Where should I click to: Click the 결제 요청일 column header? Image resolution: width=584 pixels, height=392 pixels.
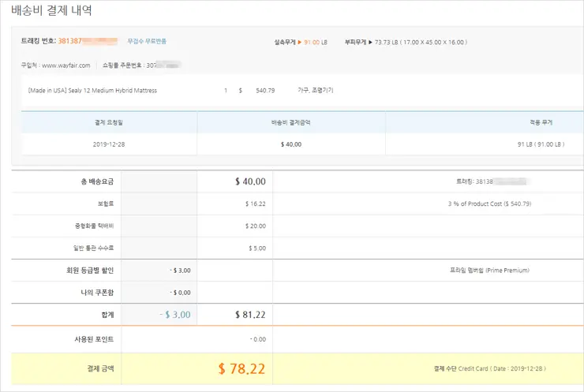click(x=109, y=122)
